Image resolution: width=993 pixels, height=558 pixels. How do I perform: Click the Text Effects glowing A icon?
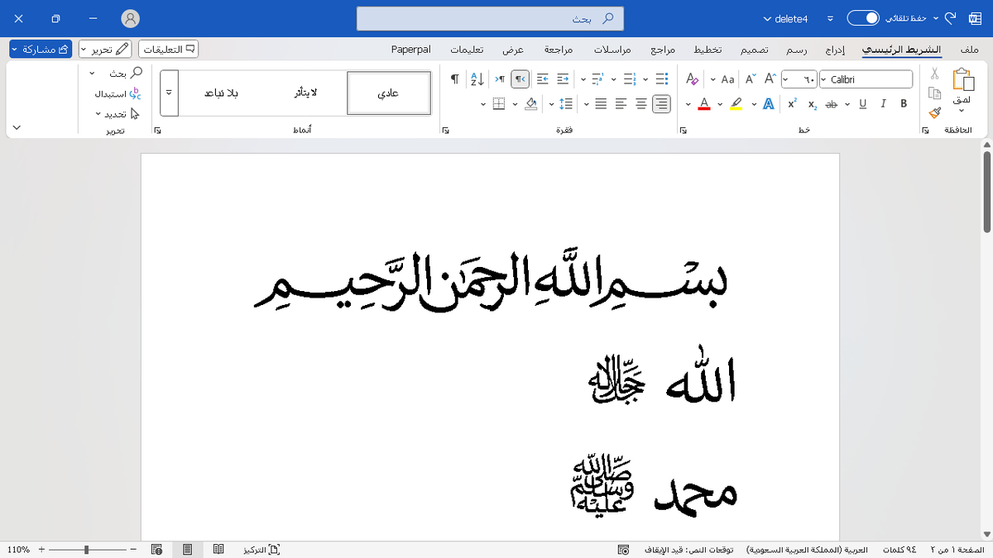tap(768, 103)
